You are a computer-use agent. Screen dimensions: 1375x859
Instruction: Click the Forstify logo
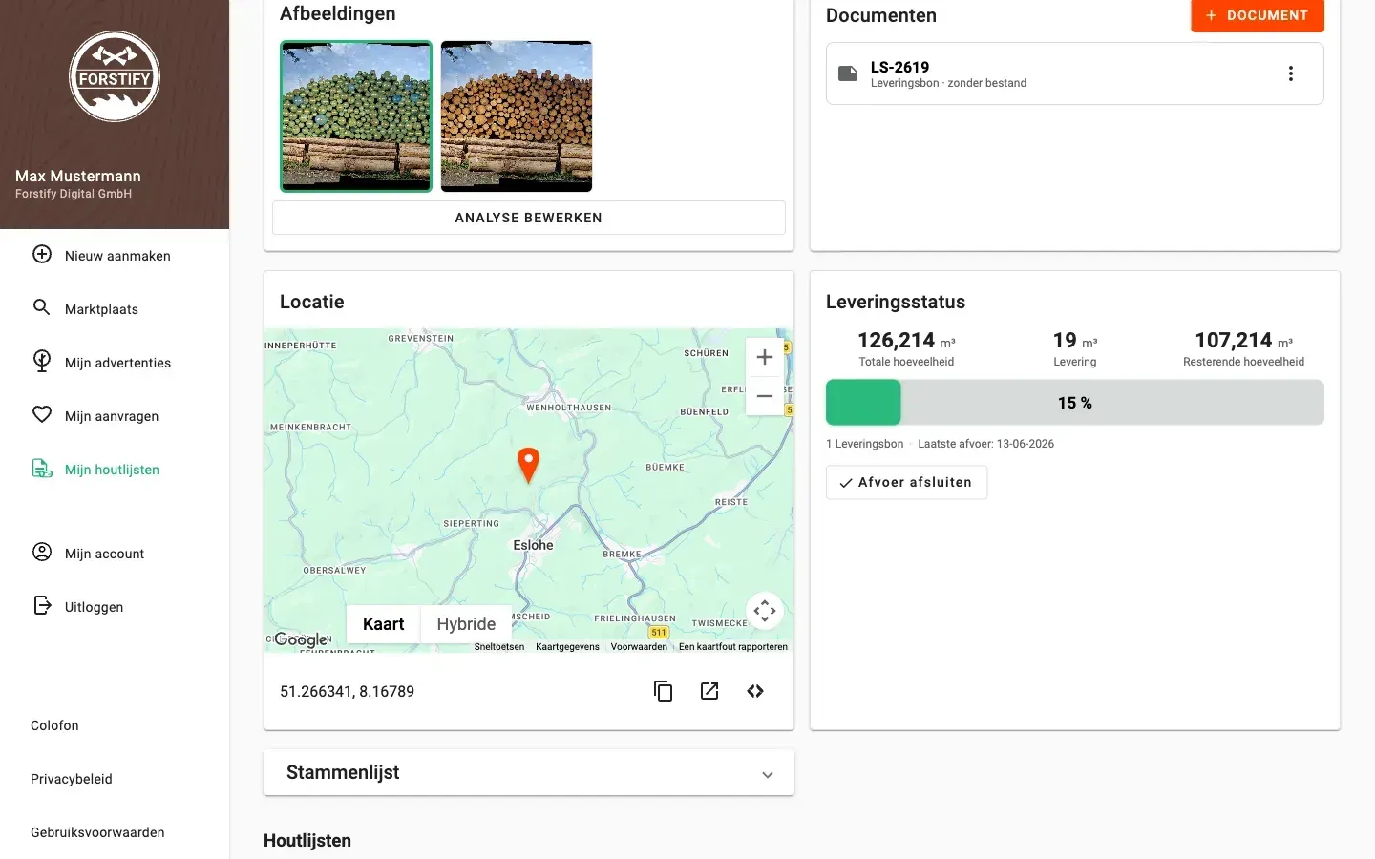tap(115, 76)
